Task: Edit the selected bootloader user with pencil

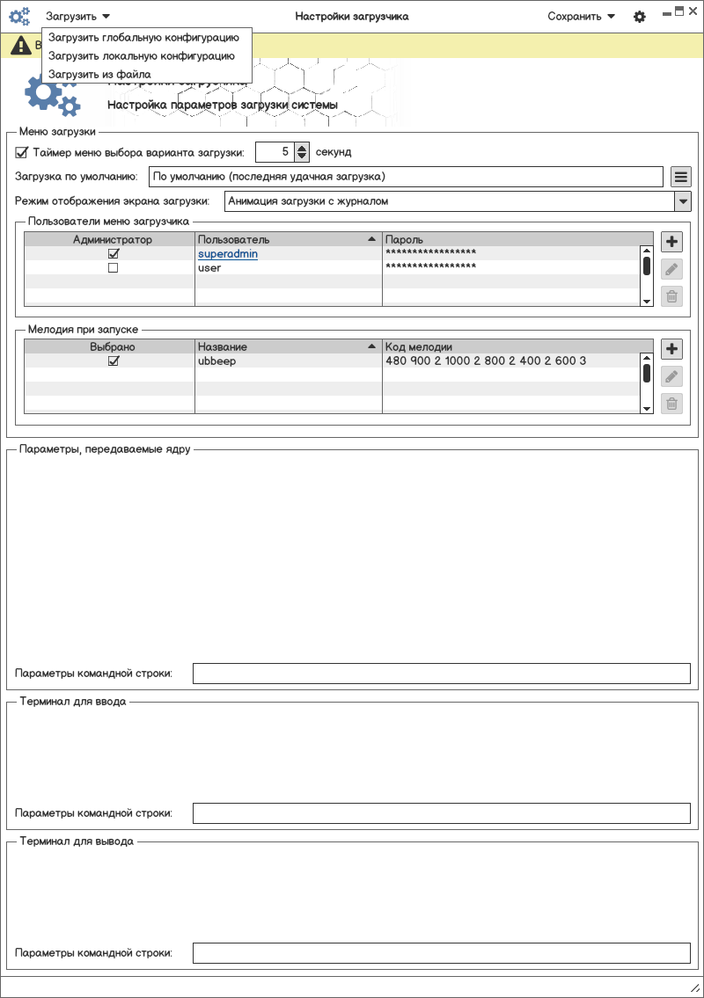Action: pyautogui.click(x=671, y=269)
